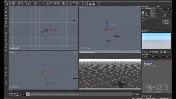Image resolution: width=176 pixels, height=99 pixels.
Task: Click the frame selection brackets icon
Action: tap(67, 4)
